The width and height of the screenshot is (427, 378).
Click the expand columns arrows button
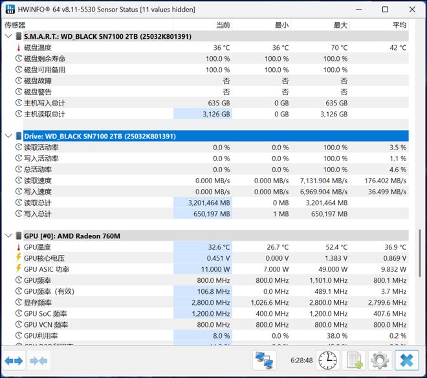[14, 360]
